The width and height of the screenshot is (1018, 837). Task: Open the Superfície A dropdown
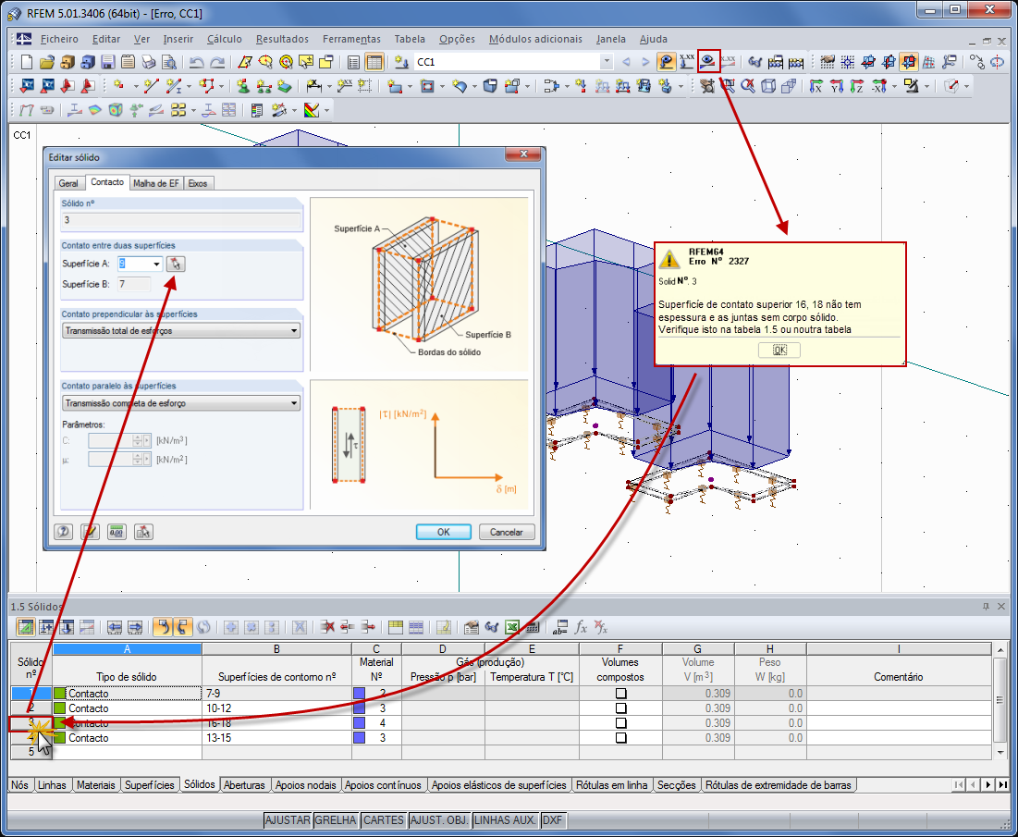click(x=156, y=264)
